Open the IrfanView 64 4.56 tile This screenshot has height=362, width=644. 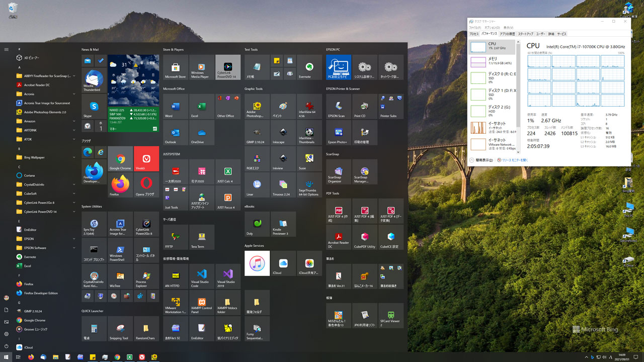pyautogui.click(x=309, y=107)
